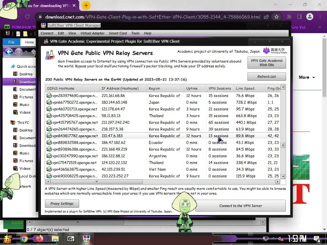
Task: Sort list by DDNS Hostname column
Action: click(72, 88)
